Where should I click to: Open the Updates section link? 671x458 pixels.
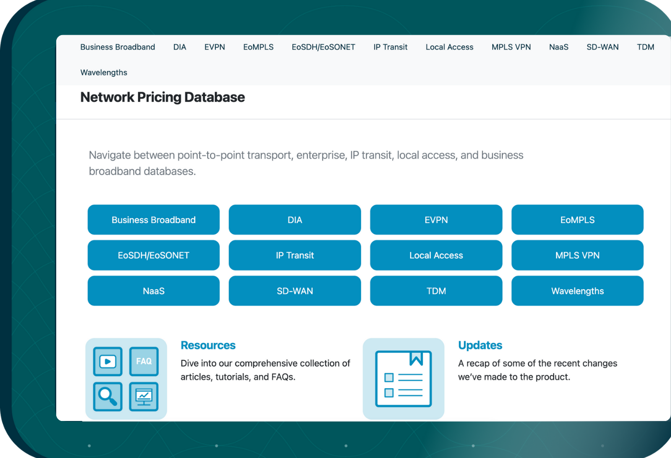pyautogui.click(x=480, y=345)
